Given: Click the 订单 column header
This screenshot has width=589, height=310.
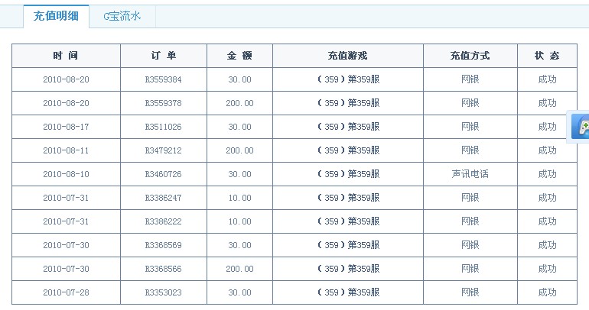Looking at the screenshot, I should pos(164,56).
